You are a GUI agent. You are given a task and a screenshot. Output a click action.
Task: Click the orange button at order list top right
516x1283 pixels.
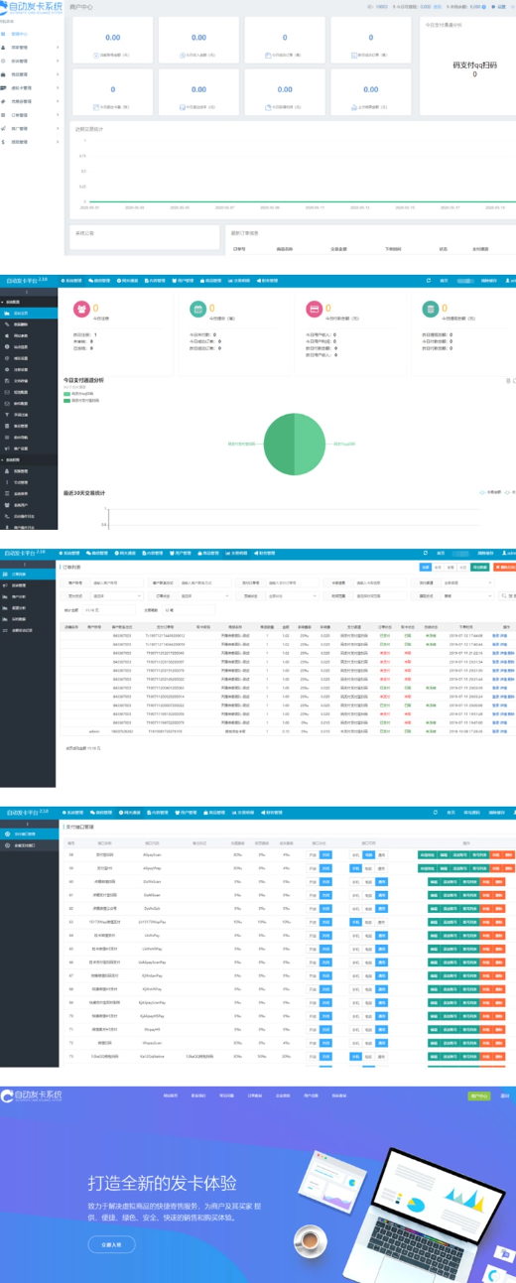(x=503, y=566)
